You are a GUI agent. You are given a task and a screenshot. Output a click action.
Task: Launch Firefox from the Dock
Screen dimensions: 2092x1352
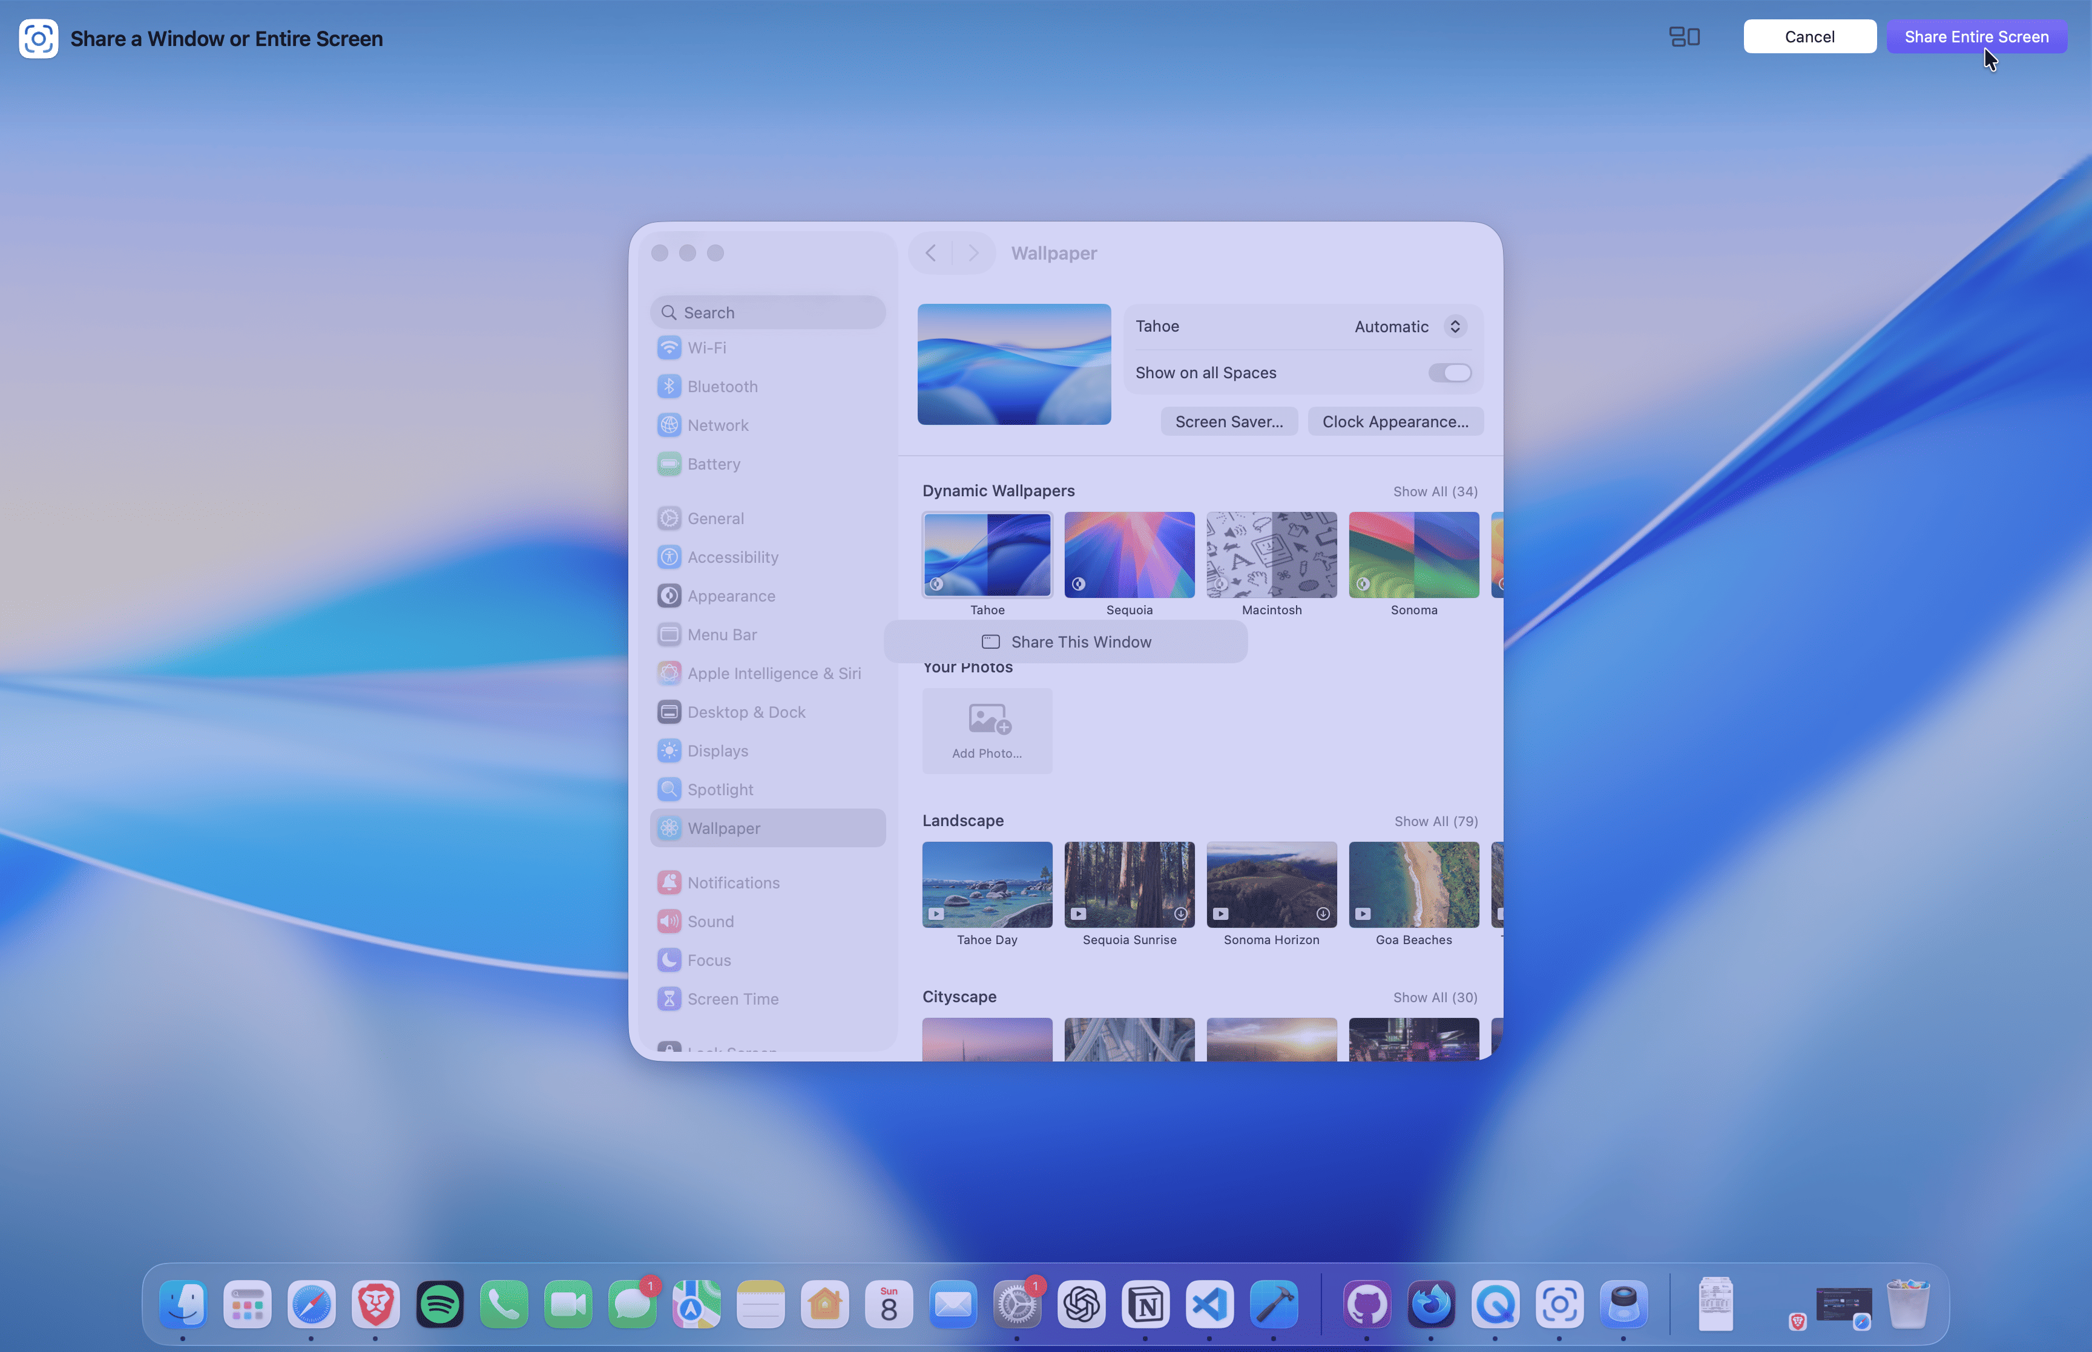coord(1431,1305)
